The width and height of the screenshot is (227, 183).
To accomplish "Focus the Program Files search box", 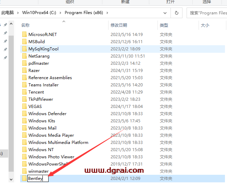I will click(x=207, y=13).
